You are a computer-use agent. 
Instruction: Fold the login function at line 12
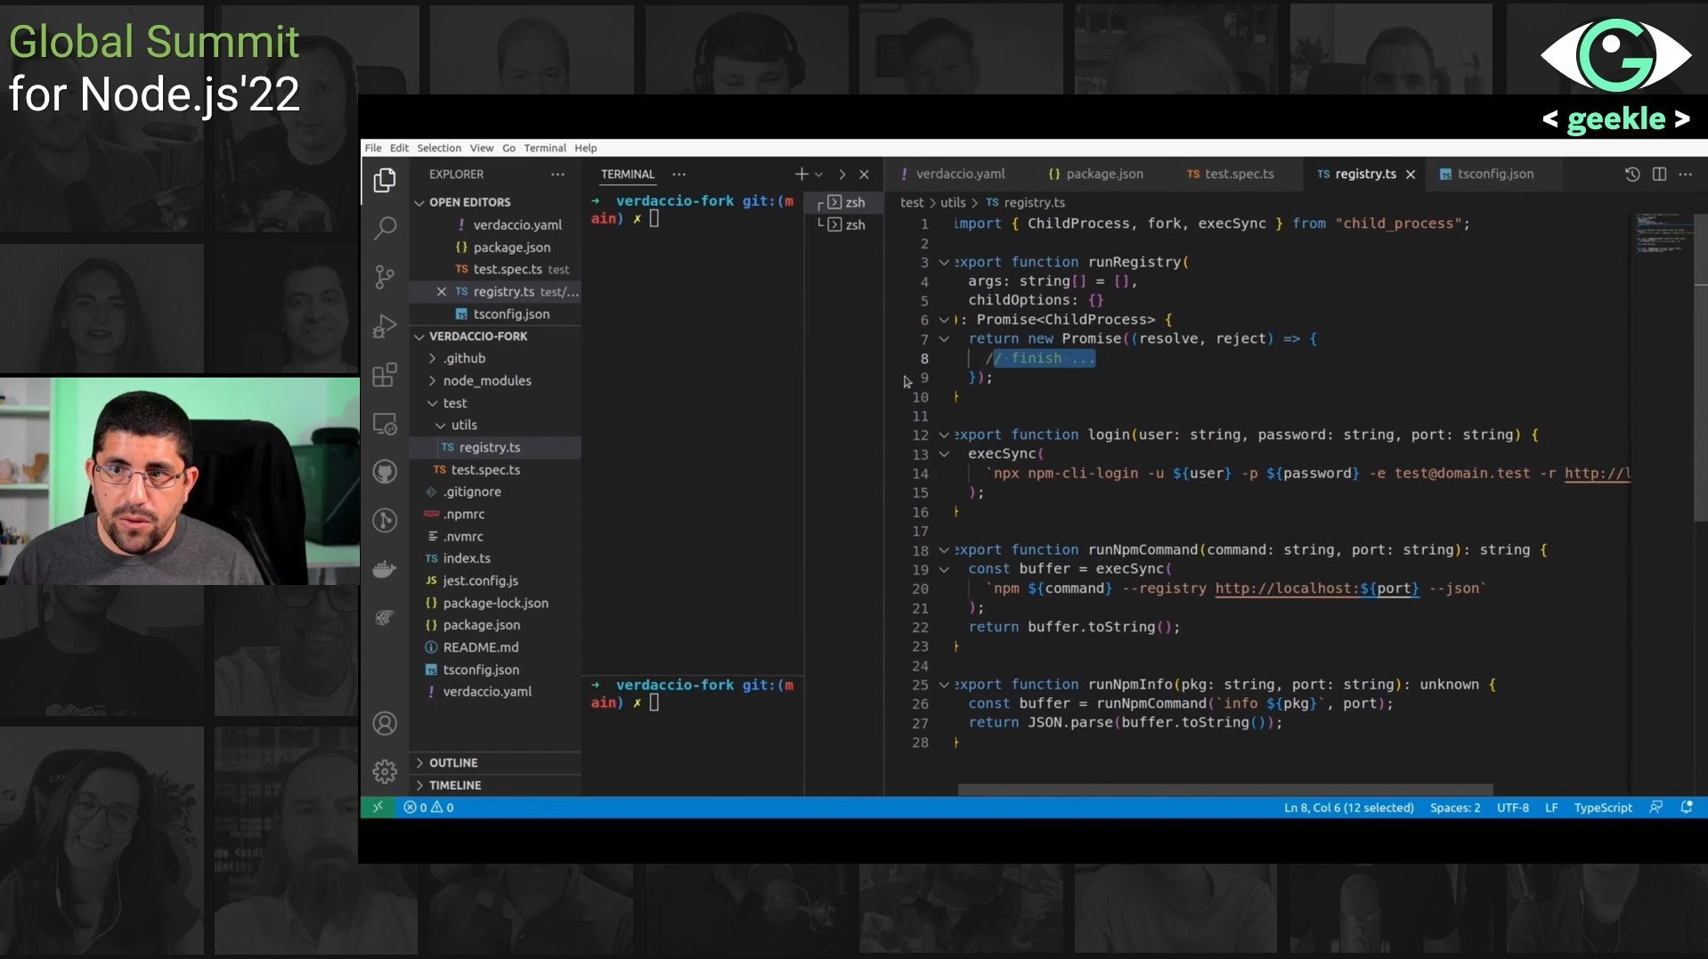coord(944,435)
